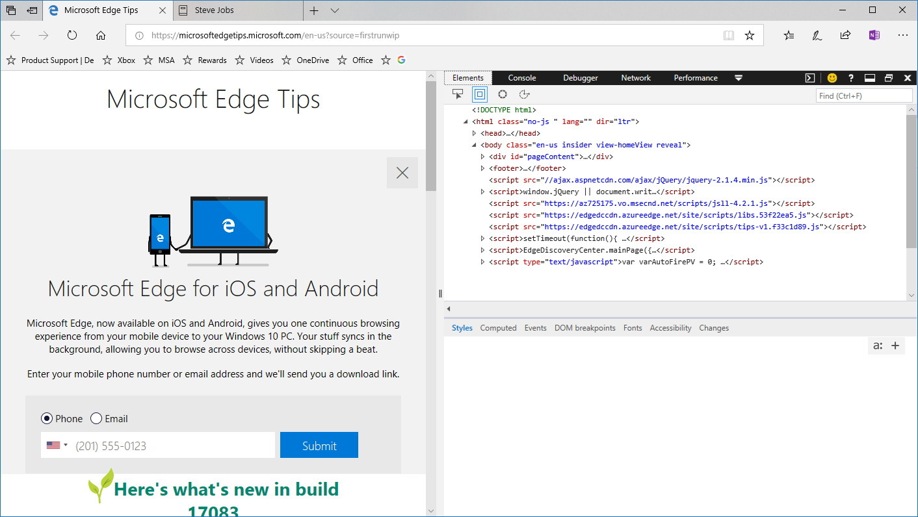Add page to favorites star
The height and width of the screenshot is (517, 918).
click(x=750, y=35)
